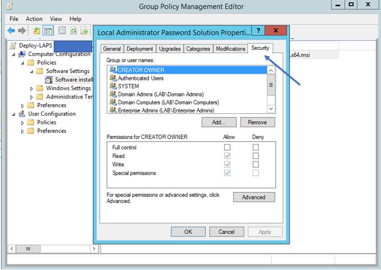Expand the Windows Settings node
381x270 pixels.
click(32, 89)
